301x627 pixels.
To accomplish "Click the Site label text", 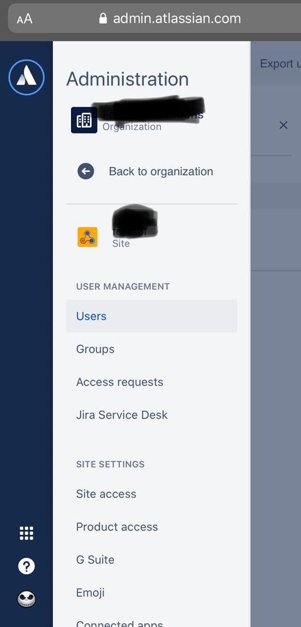I will click(x=121, y=244).
